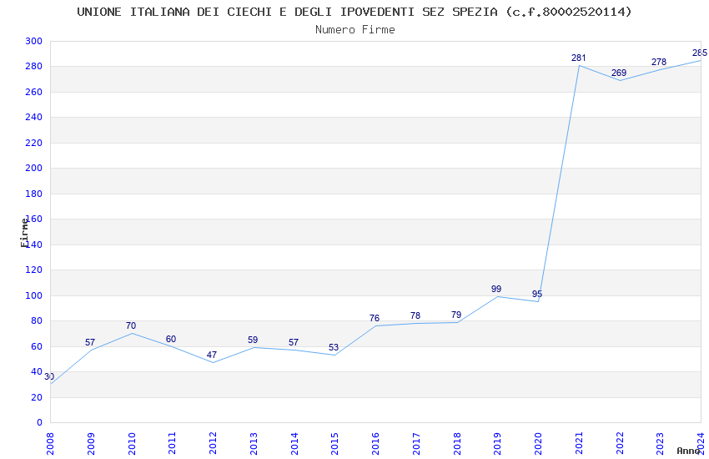Click the y-axis value 180
The image size is (709, 459).
(34, 194)
